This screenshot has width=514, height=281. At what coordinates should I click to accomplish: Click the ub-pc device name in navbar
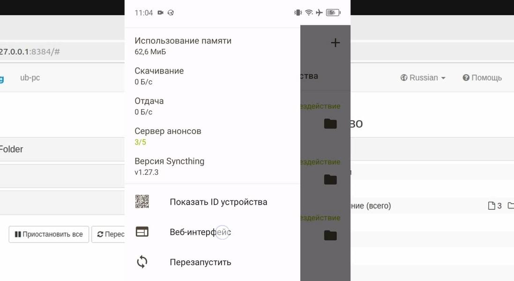coord(30,78)
